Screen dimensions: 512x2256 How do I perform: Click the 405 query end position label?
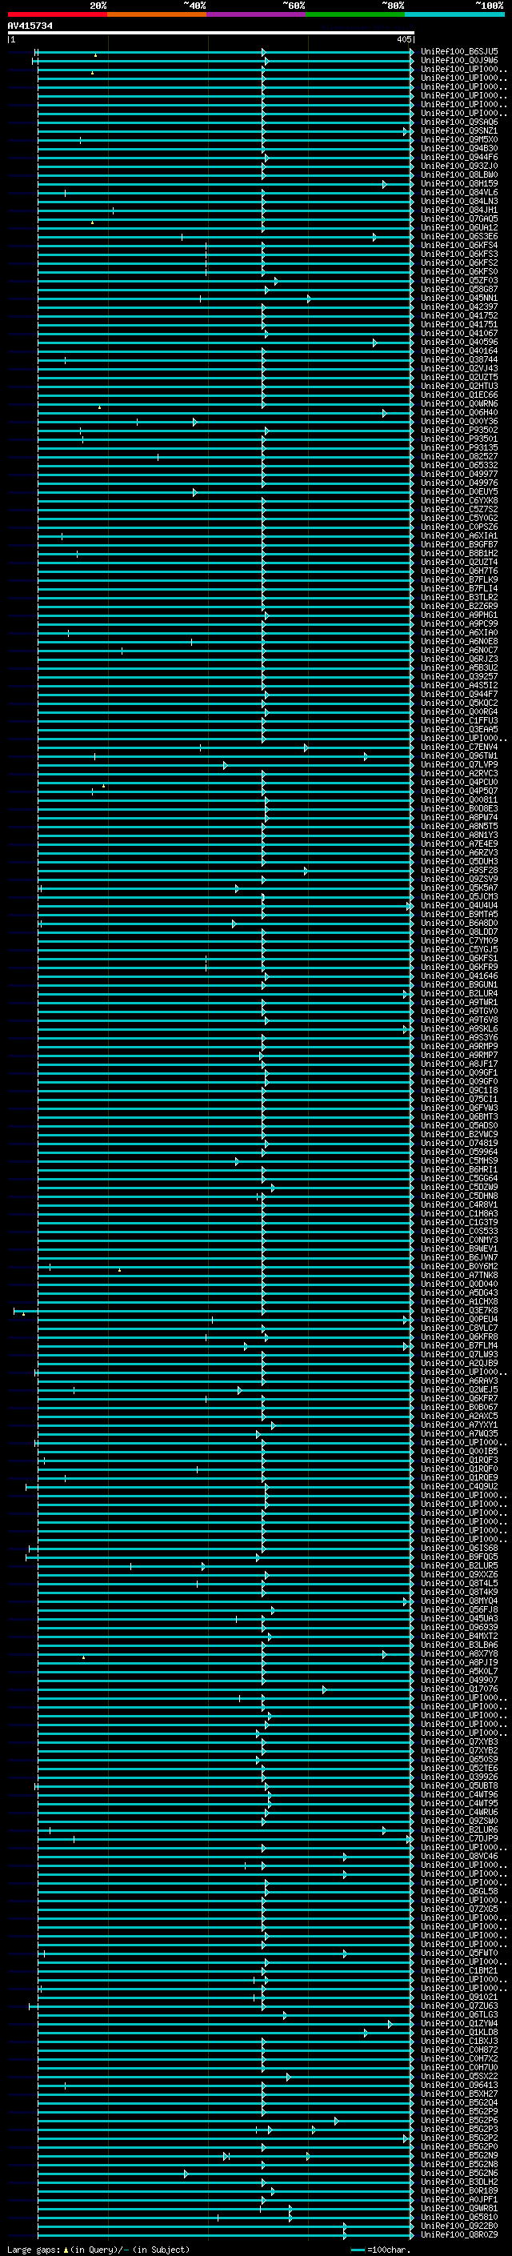403,39
